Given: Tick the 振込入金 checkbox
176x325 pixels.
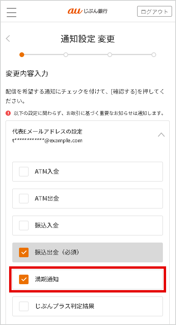Looking at the screenshot, I should (24, 226).
